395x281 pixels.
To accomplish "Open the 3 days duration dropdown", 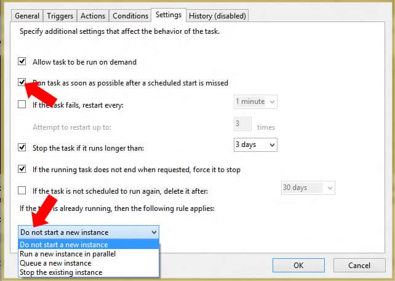I will 255,145.
